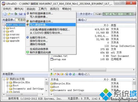Expand the support folder in disc tree
138x102 pixels.
click(x=4, y=38)
